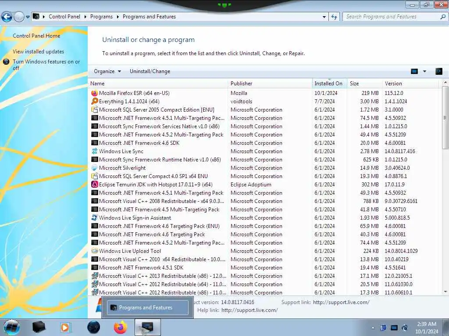Click the Windows Live Sync row icon
449x336 pixels.
coord(95,151)
